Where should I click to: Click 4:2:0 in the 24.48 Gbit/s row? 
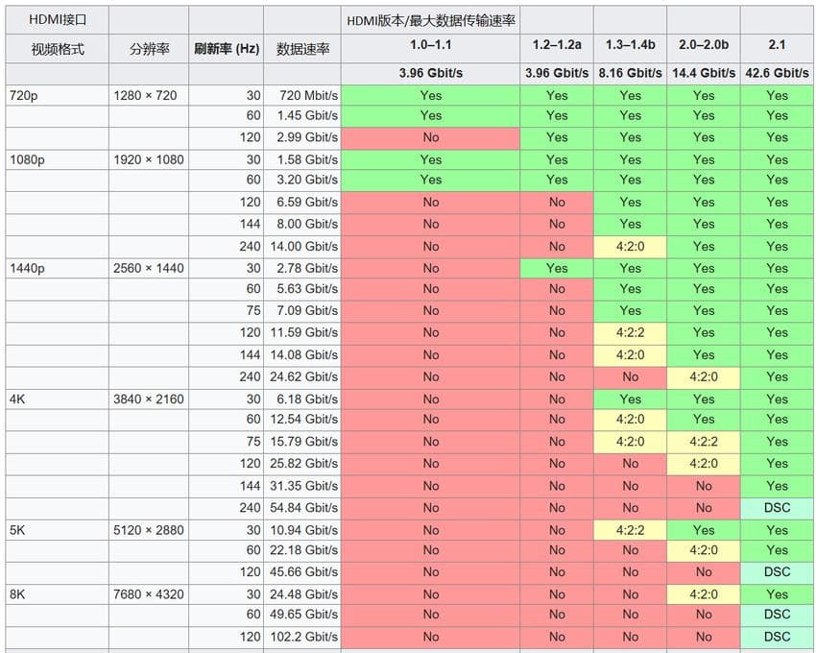703,594
